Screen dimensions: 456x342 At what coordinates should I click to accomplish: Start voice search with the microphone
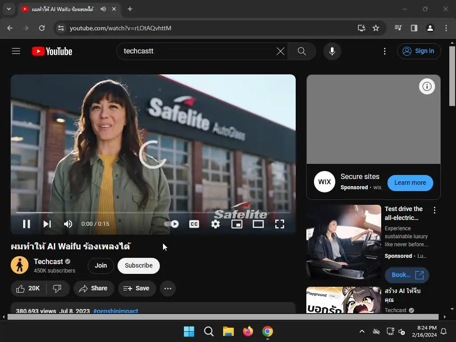[332, 51]
